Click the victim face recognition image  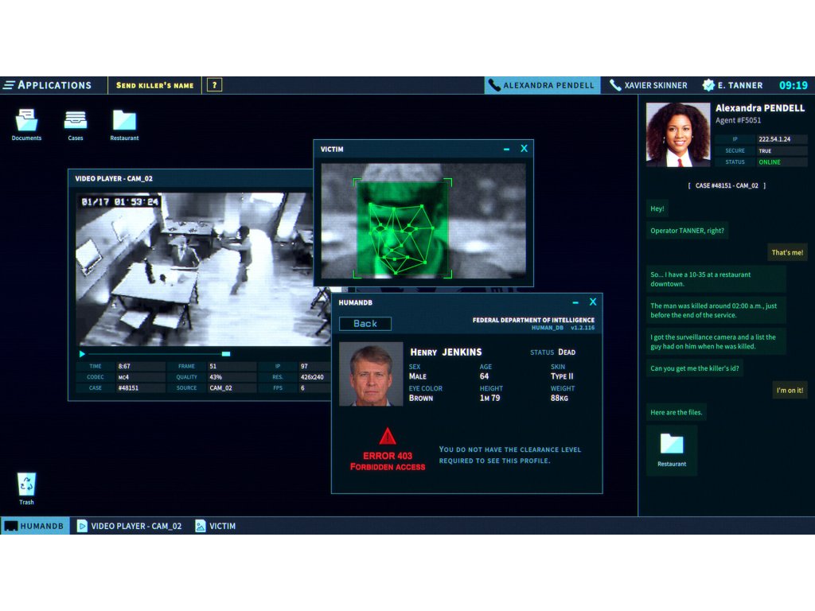tap(423, 221)
